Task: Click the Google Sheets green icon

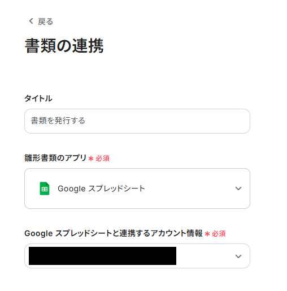Action: point(45,189)
